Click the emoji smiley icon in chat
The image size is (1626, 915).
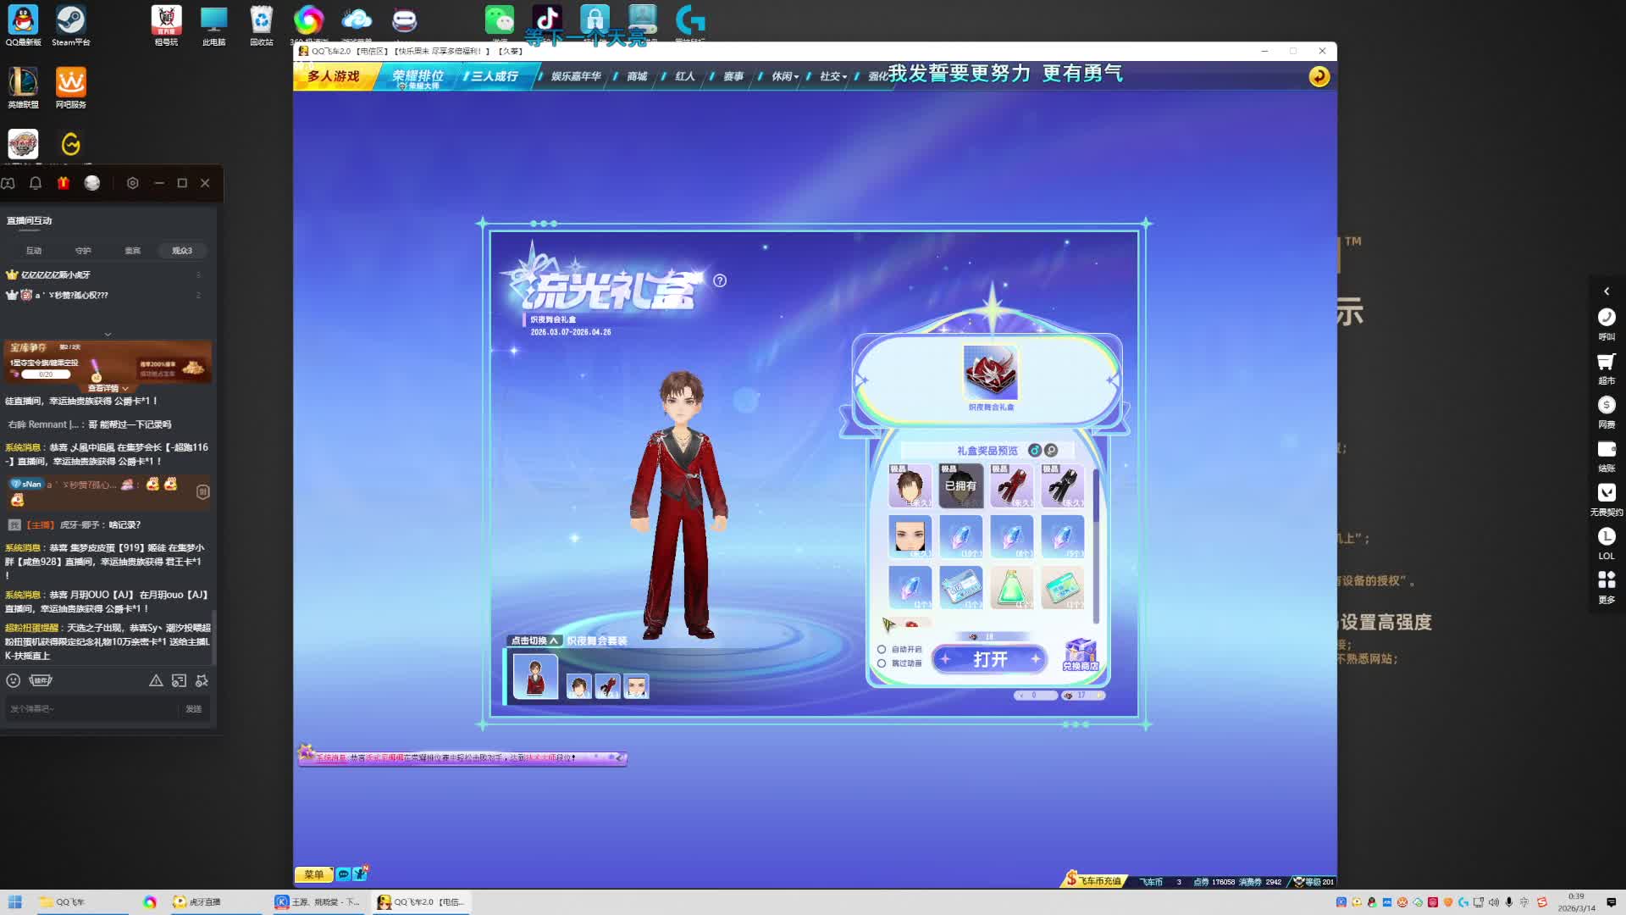[x=14, y=680]
